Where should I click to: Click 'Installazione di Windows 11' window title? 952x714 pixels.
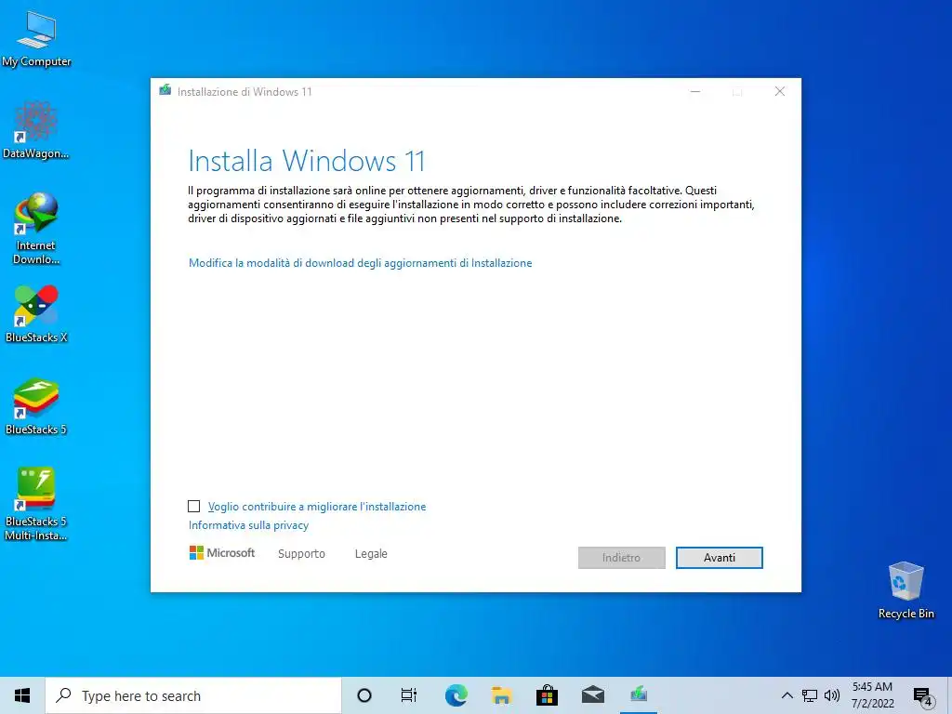pyautogui.click(x=245, y=92)
